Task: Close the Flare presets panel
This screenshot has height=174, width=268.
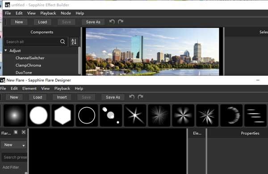Action: (x=24, y=132)
